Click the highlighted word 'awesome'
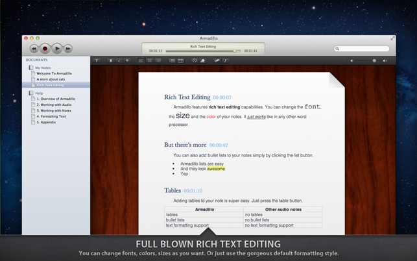417x261 pixels. pyautogui.click(x=216, y=169)
